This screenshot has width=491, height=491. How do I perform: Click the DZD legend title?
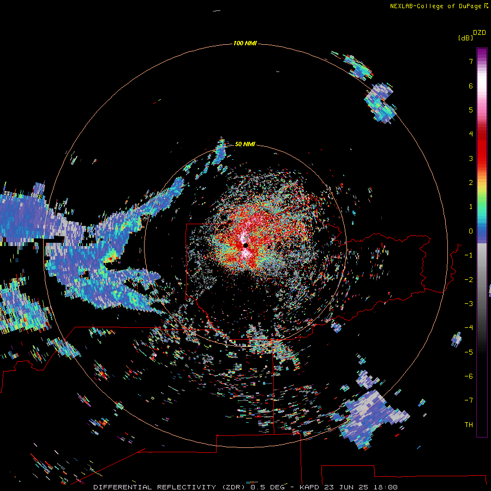tap(480, 33)
